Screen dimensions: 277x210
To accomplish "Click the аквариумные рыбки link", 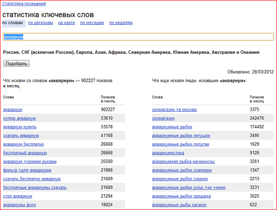I will [172, 127].
